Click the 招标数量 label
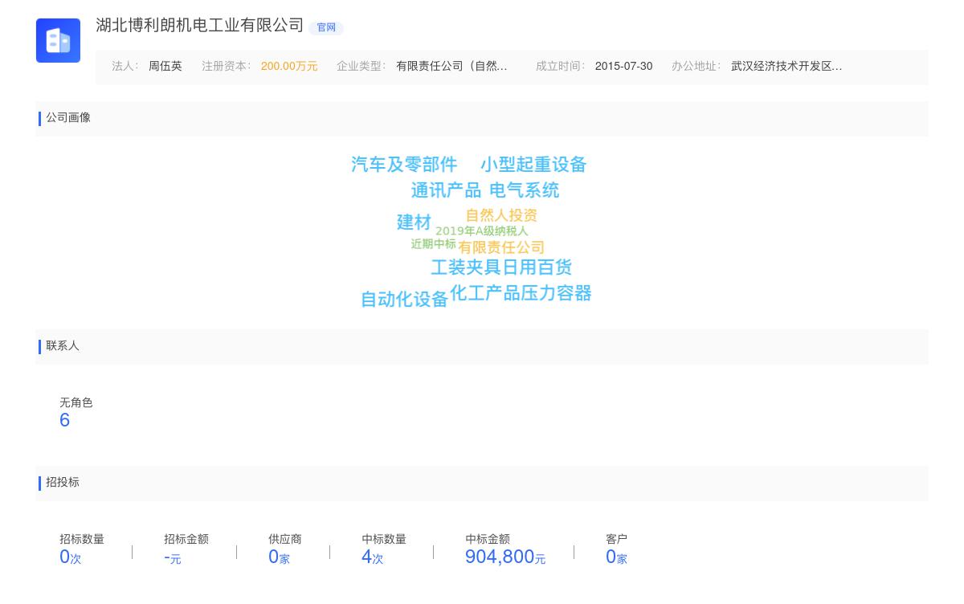The height and width of the screenshot is (604, 964). (82, 540)
